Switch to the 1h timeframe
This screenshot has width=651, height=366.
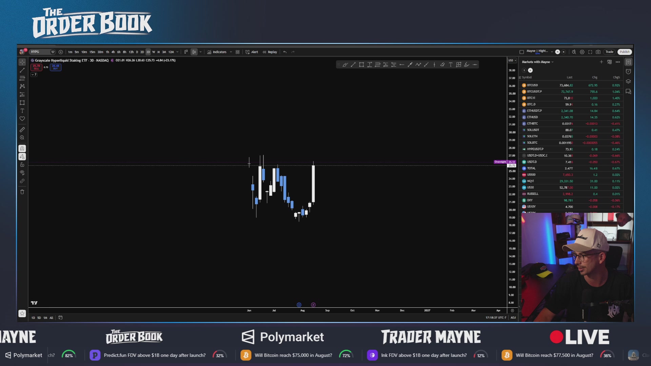(x=107, y=52)
